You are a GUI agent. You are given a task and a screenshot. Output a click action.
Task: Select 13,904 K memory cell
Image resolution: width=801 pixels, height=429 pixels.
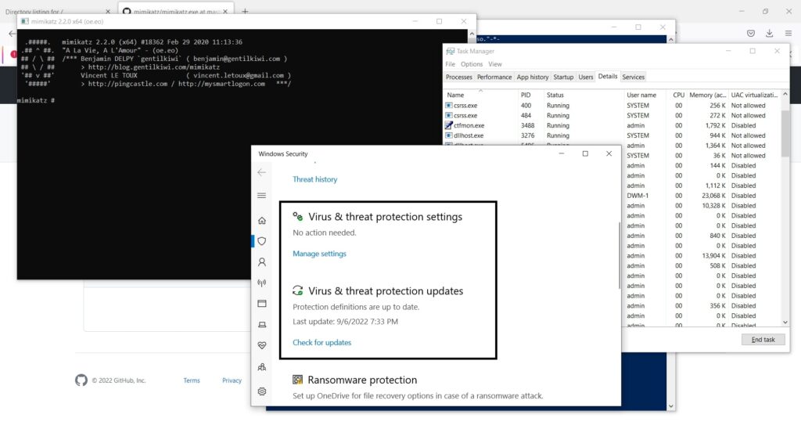coord(713,256)
